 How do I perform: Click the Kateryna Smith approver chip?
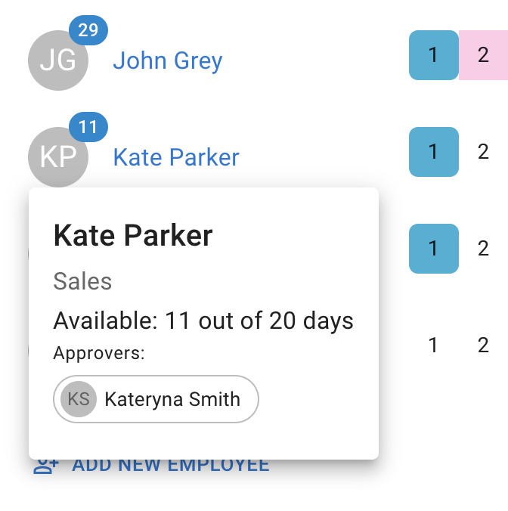pos(156,399)
